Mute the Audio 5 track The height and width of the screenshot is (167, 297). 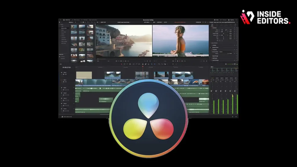[68, 111]
